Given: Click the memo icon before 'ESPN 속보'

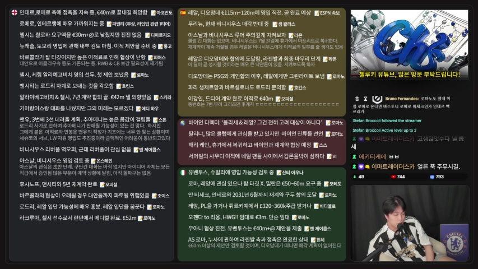Looking at the screenshot, I should (x=317, y=13).
